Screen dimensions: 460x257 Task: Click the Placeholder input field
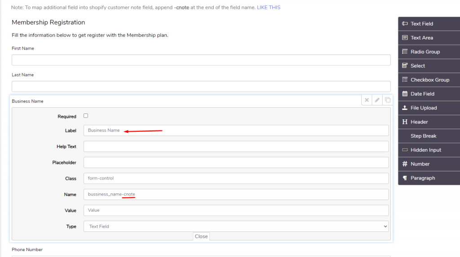coord(236,162)
